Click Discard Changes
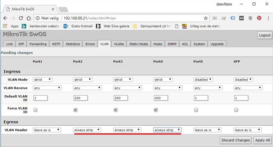The height and width of the screenshot is (147, 273). 236,140
